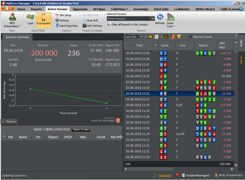
Task: Open the HM Apps tab
Action: click(x=99, y=9)
